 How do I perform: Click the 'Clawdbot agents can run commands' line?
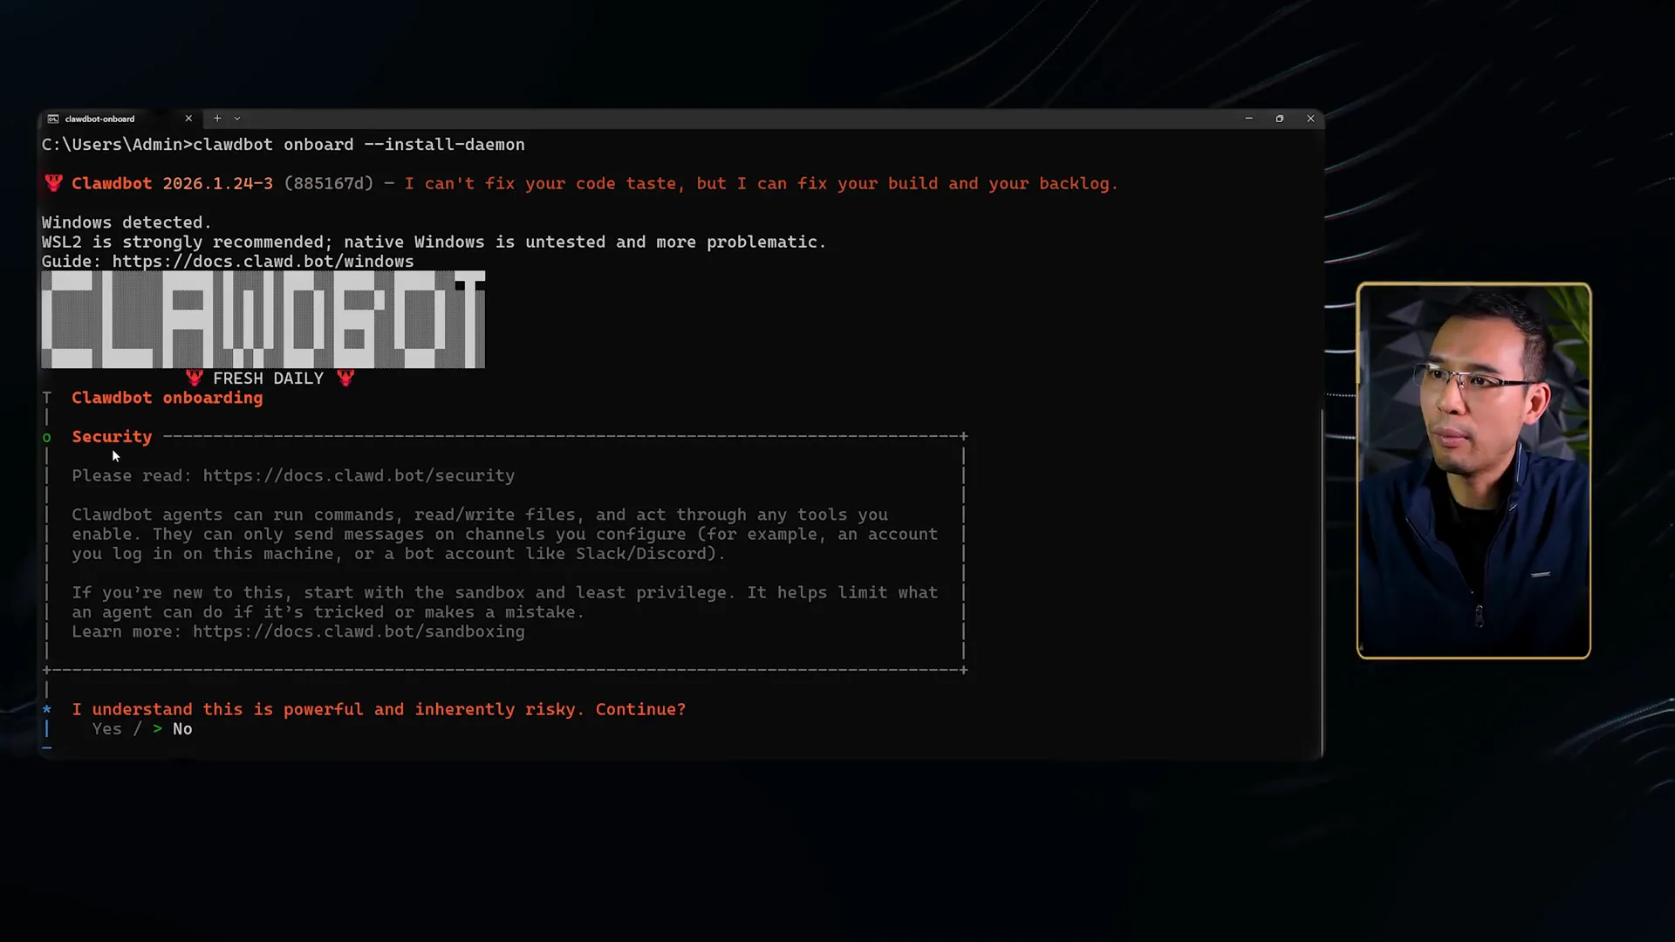click(x=480, y=515)
